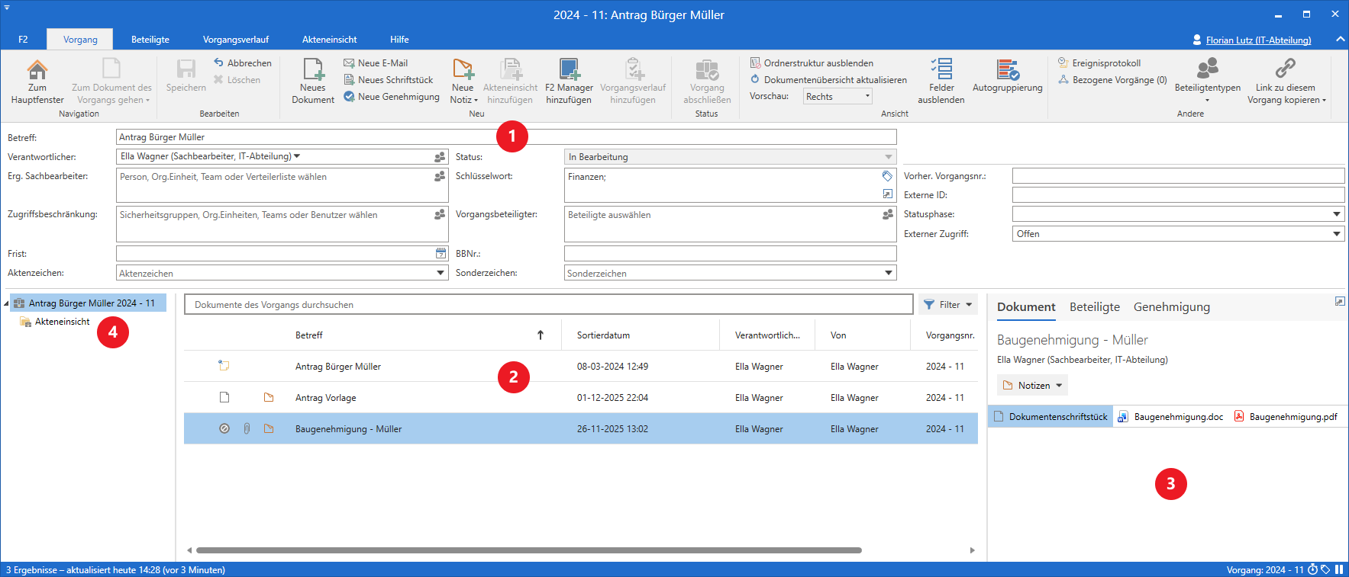Open Genehmigung tab in preview pane
This screenshot has height=577, width=1349.
click(1171, 307)
